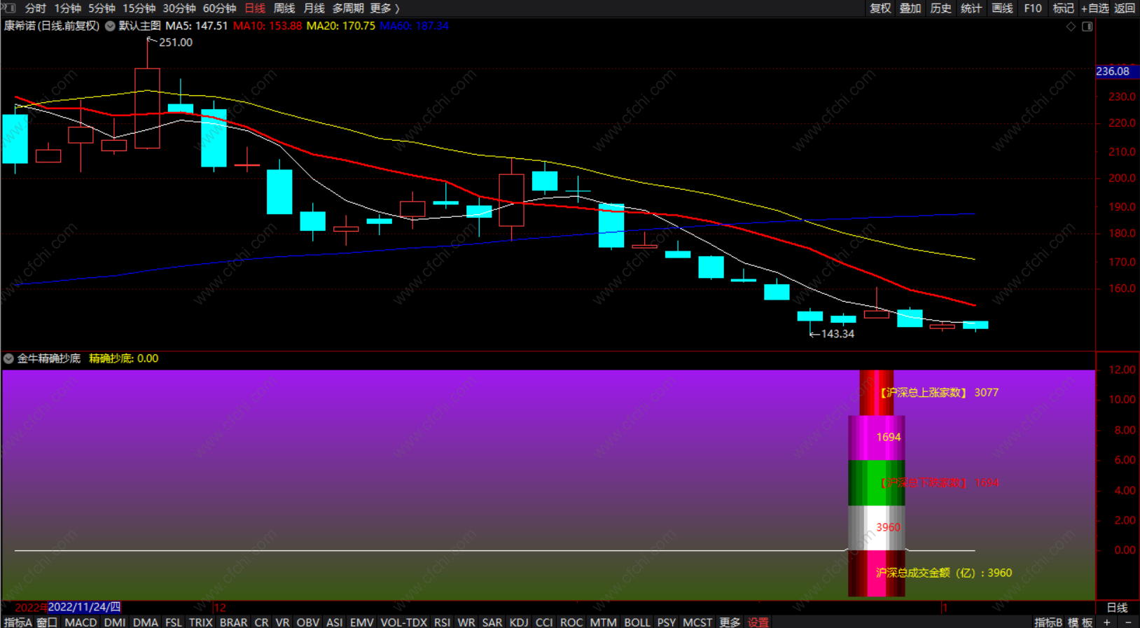Image resolution: width=1140 pixels, height=628 pixels.
Task: Select 指标B at bottom right
Action: pyautogui.click(x=1048, y=622)
